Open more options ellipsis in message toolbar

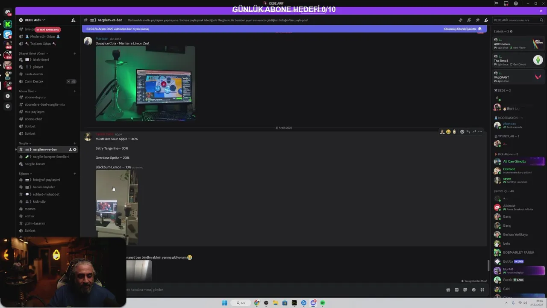pos(480,132)
